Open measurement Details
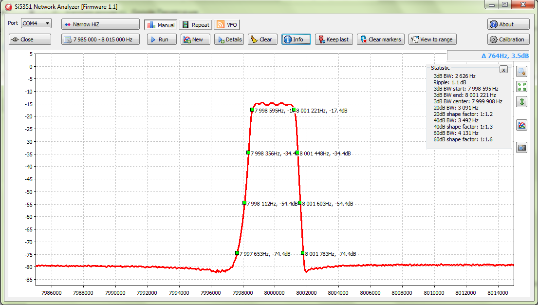Viewport: 538px width, 305px height. (229, 39)
